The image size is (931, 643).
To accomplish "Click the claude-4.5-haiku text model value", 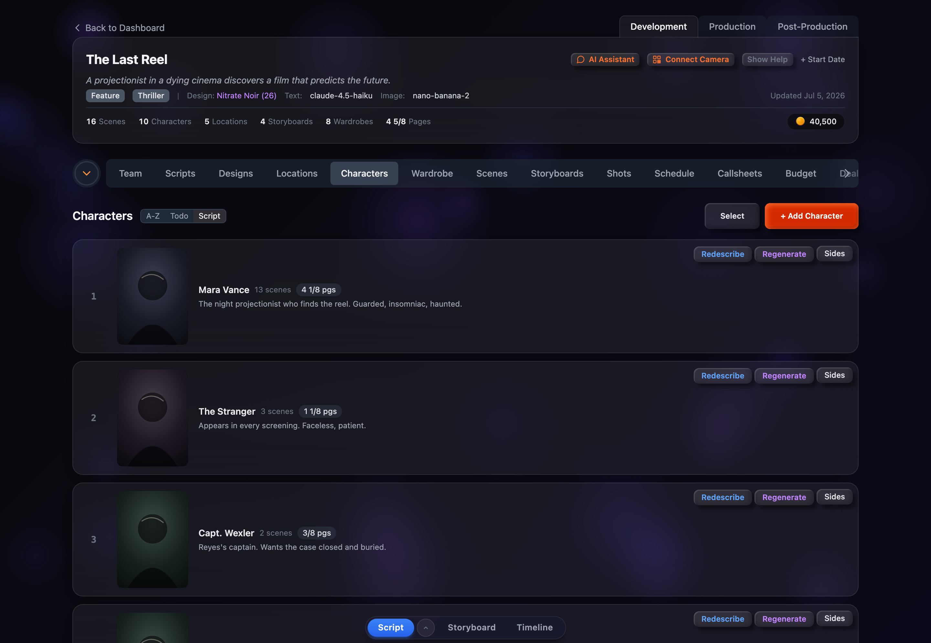I will (x=341, y=95).
